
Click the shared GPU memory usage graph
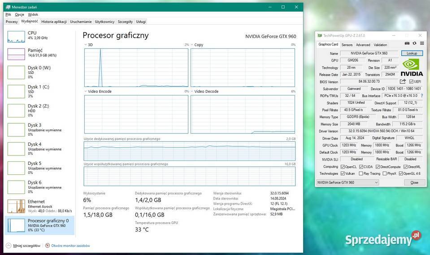point(190,176)
